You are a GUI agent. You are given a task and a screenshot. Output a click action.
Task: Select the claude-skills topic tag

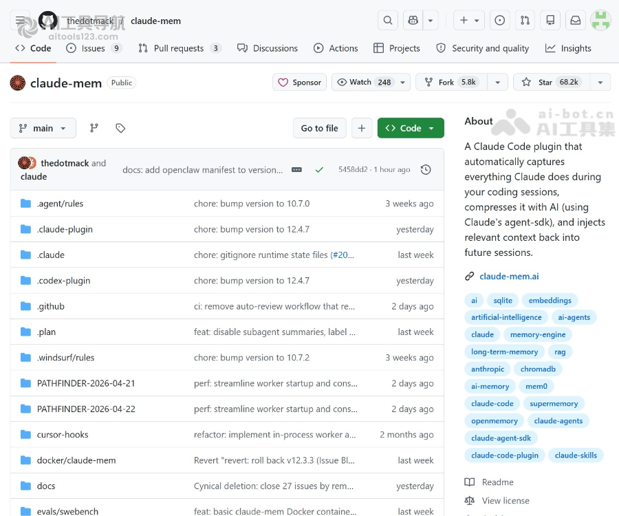576,455
